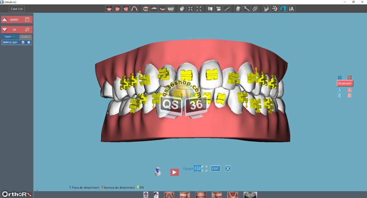Screen dimensions: 367x198
Task: Click the OrthoRx logo
Action: [x=16, y=194]
